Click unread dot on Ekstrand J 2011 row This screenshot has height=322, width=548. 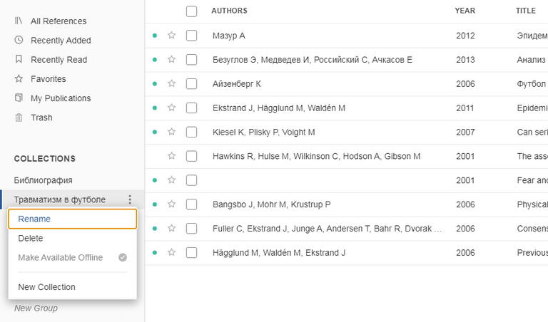click(154, 108)
